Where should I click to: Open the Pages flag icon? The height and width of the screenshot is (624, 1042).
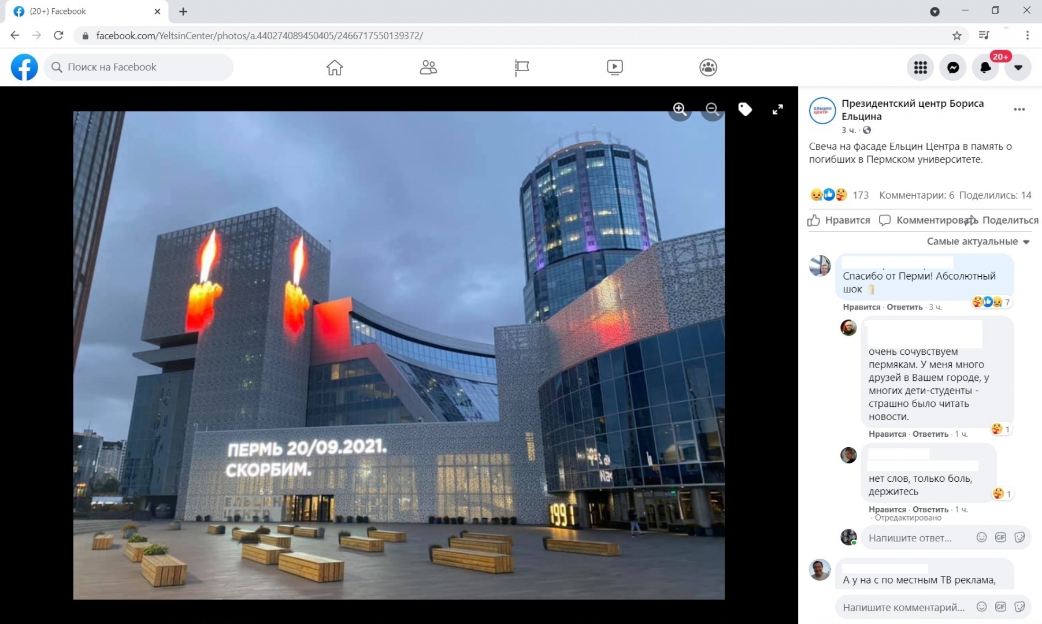pos(521,68)
